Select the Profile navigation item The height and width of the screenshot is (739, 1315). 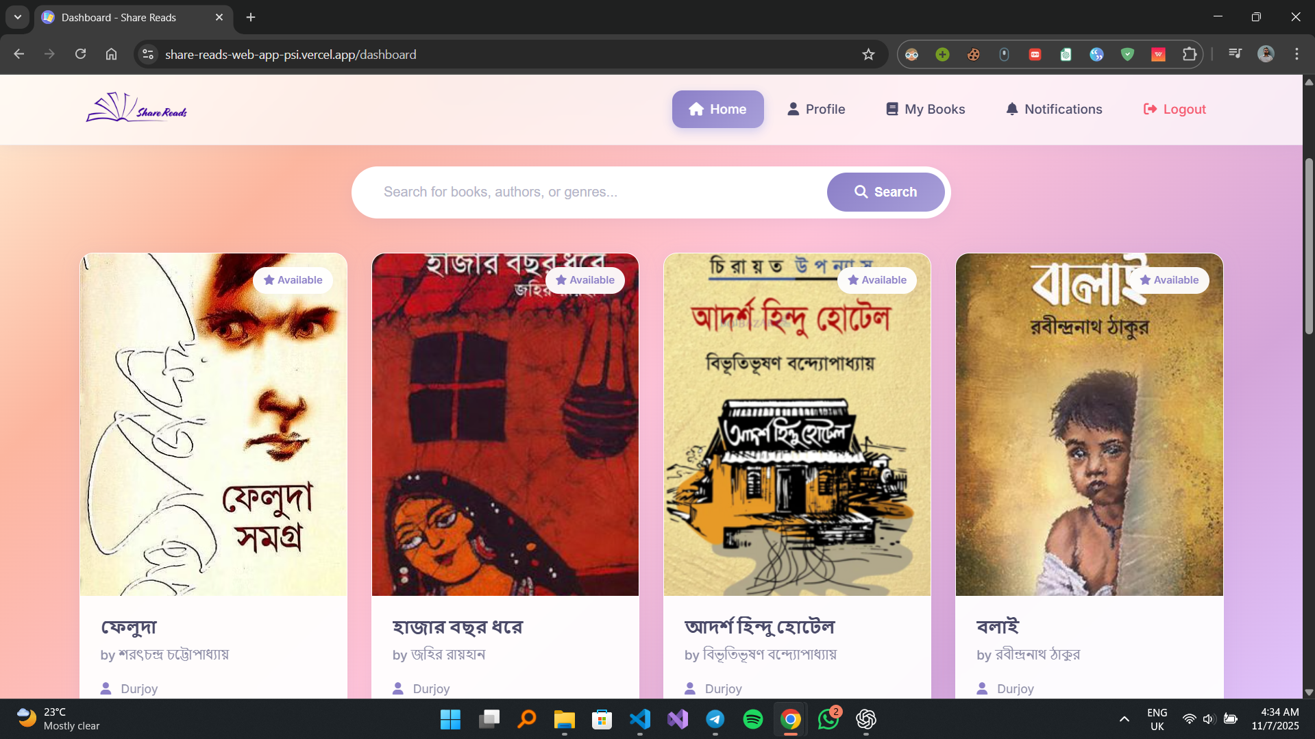point(816,109)
